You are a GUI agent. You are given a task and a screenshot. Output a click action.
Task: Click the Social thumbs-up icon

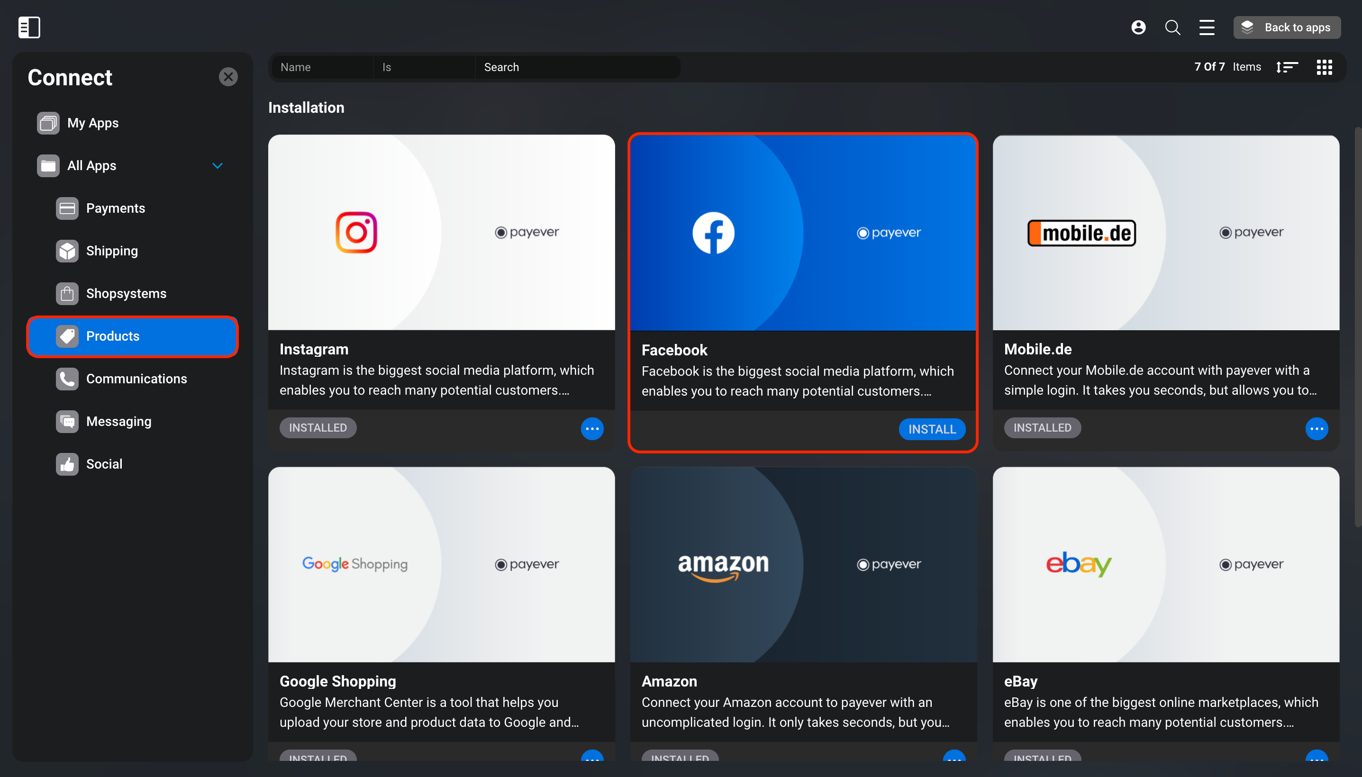click(x=67, y=464)
